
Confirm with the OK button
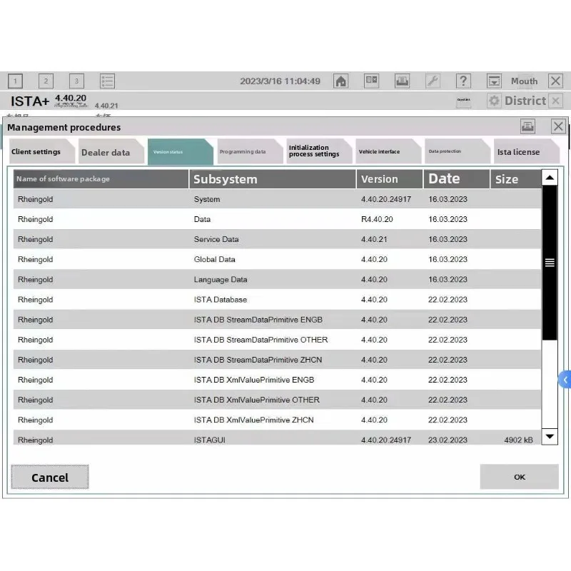click(520, 477)
